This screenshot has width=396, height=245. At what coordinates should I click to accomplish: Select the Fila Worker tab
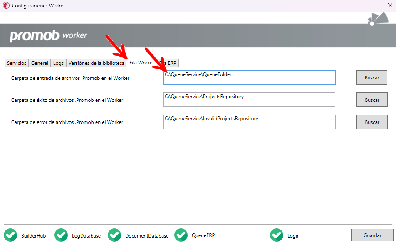[142, 63]
